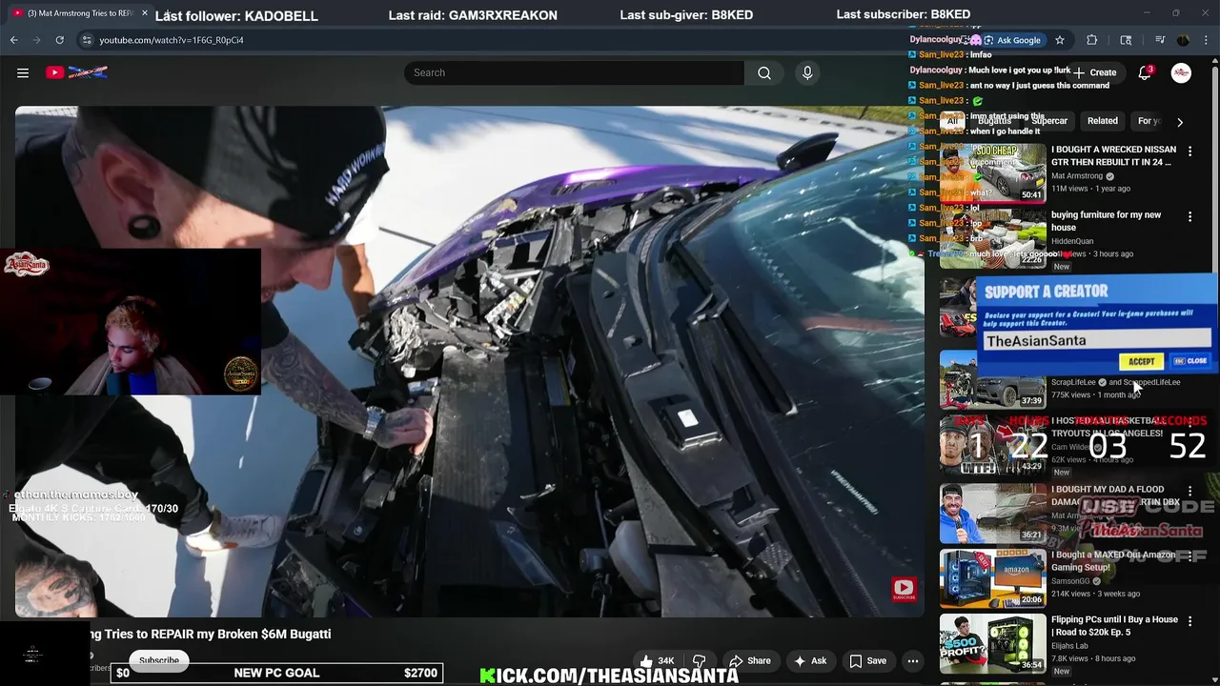Image resolution: width=1220 pixels, height=686 pixels.
Task: Open options menu for MAXED Out Amazon video
Action: (1189, 557)
